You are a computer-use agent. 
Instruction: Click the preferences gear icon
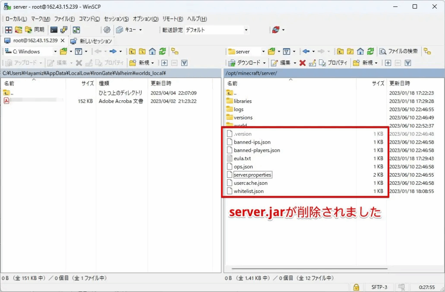point(106,30)
